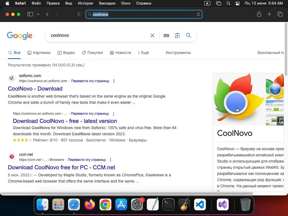
Task: Switch to the Видео tab
Action: [x=66, y=53]
